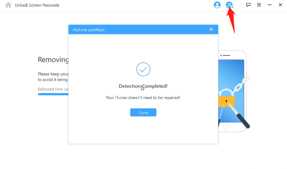The width and height of the screenshot is (287, 169).
Task: Click the phone lock illustration
Action: click(234, 91)
